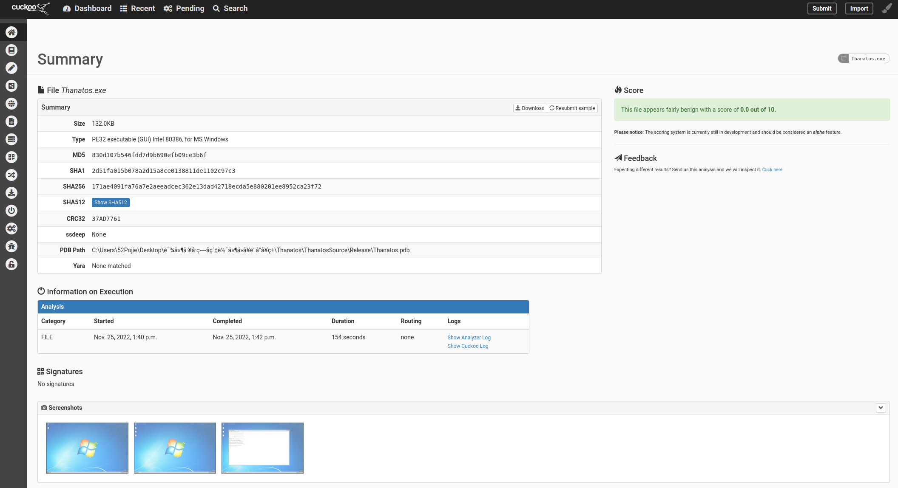Open the share-nodes sidebar icon
This screenshot has height=488, width=898.
[x=11, y=86]
